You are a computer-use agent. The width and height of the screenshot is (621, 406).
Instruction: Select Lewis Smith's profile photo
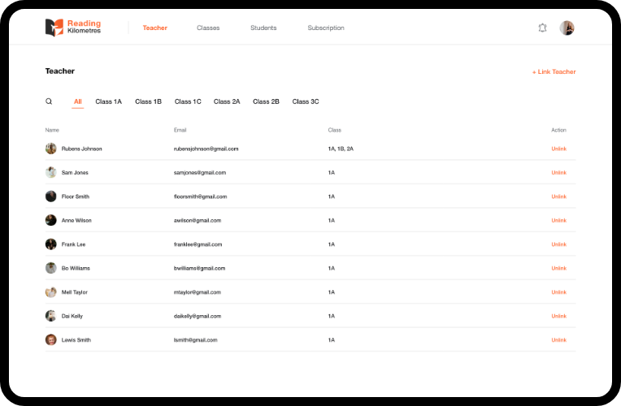point(50,340)
